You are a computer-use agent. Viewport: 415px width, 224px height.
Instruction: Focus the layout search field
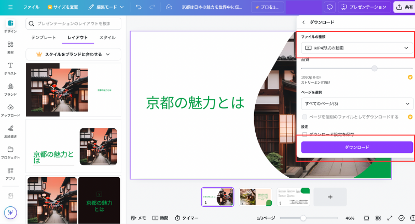tap(73, 23)
